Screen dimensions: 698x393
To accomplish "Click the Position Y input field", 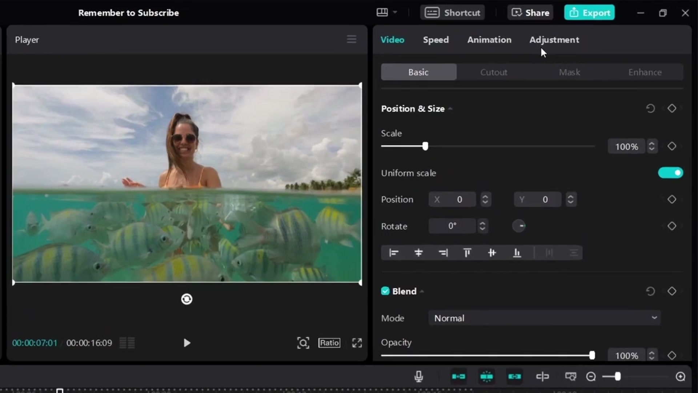I will point(538,199).
